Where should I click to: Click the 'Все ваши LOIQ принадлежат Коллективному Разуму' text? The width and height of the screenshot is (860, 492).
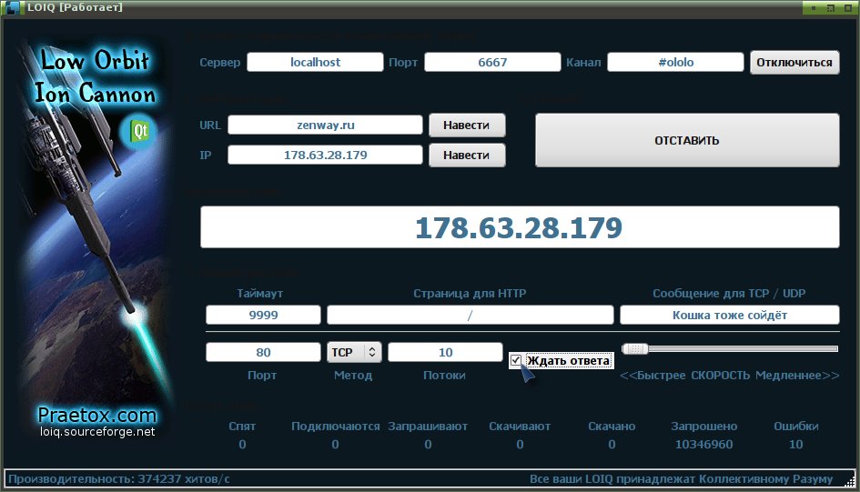(x=681, y=479)
